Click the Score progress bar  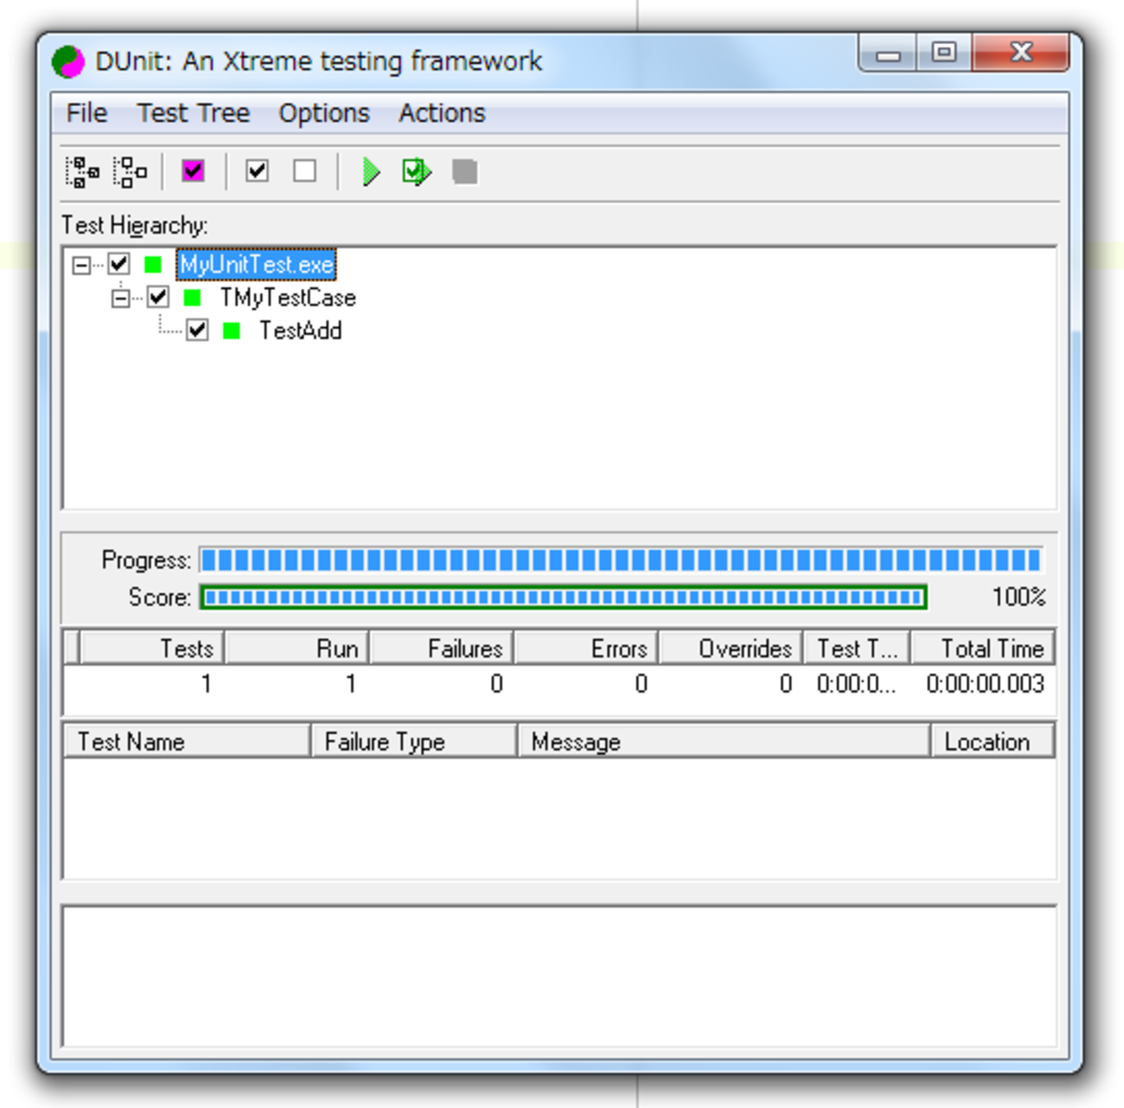click(563, 597)
